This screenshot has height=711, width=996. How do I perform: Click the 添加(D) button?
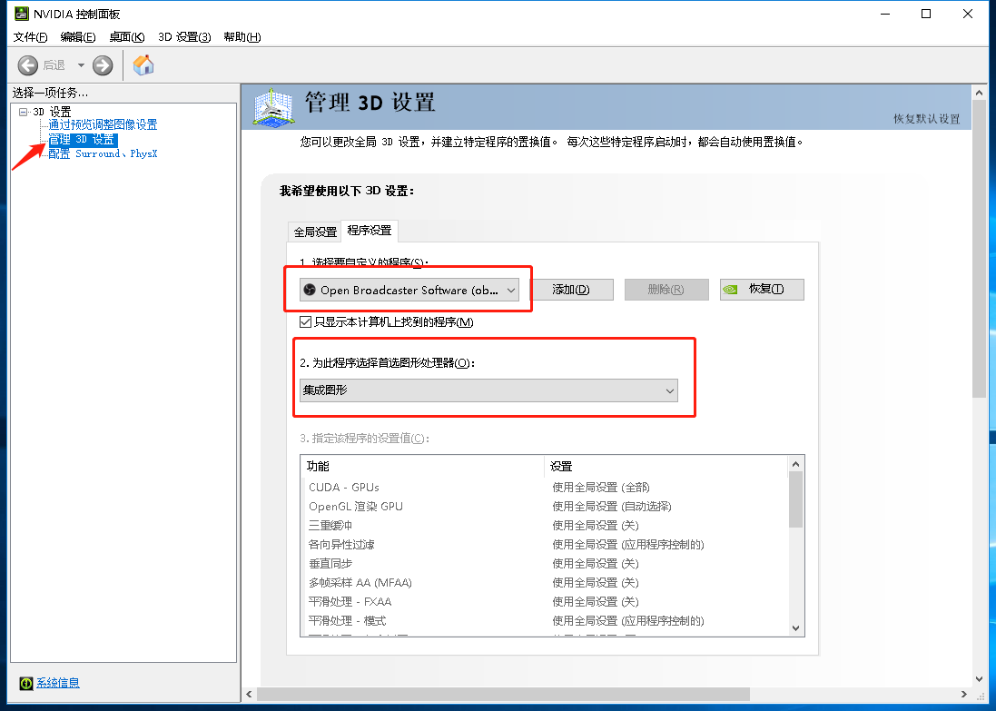(x=571, y=290)
